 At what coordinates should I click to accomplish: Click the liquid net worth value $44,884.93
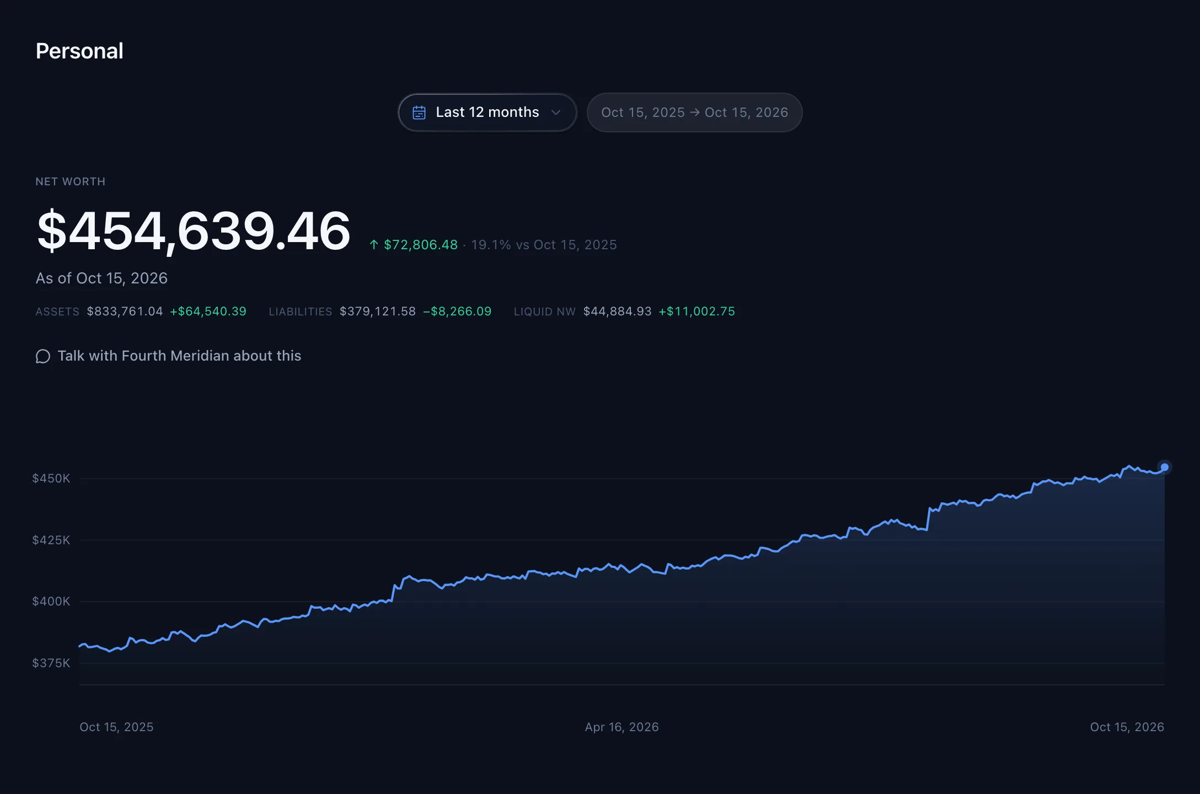pos(618,312)
